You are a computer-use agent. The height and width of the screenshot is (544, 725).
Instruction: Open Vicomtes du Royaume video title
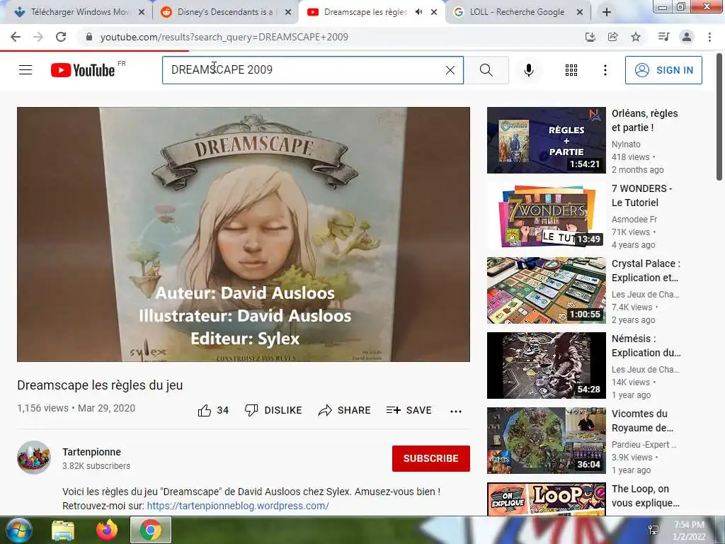(x=643, y=421)
